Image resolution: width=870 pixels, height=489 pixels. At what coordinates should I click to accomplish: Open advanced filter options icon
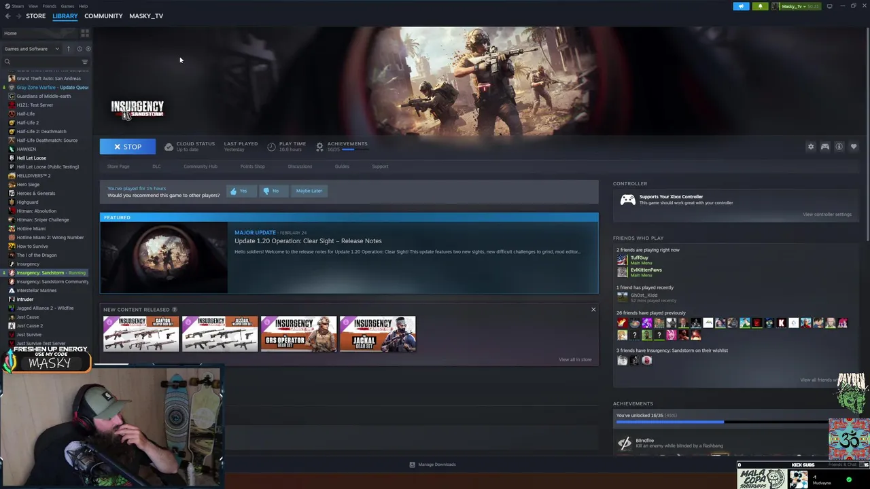pyautogui.click(x=85, y=62)
